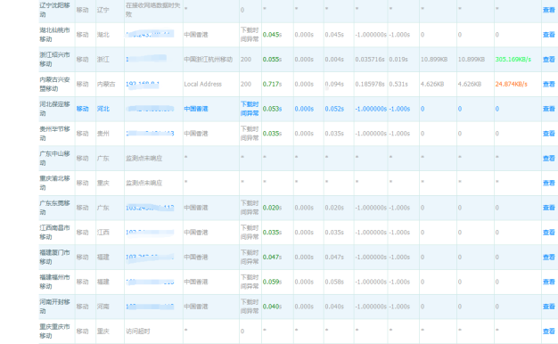Viewport: 558px width, 344px height.
Task: Click the IP address link in 内蒙古兴安盟移动 row
Action: tap(143, 85)
